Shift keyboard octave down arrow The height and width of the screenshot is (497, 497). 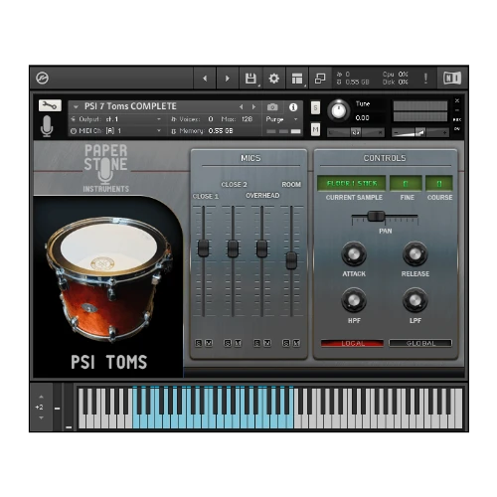pos(41,417)
